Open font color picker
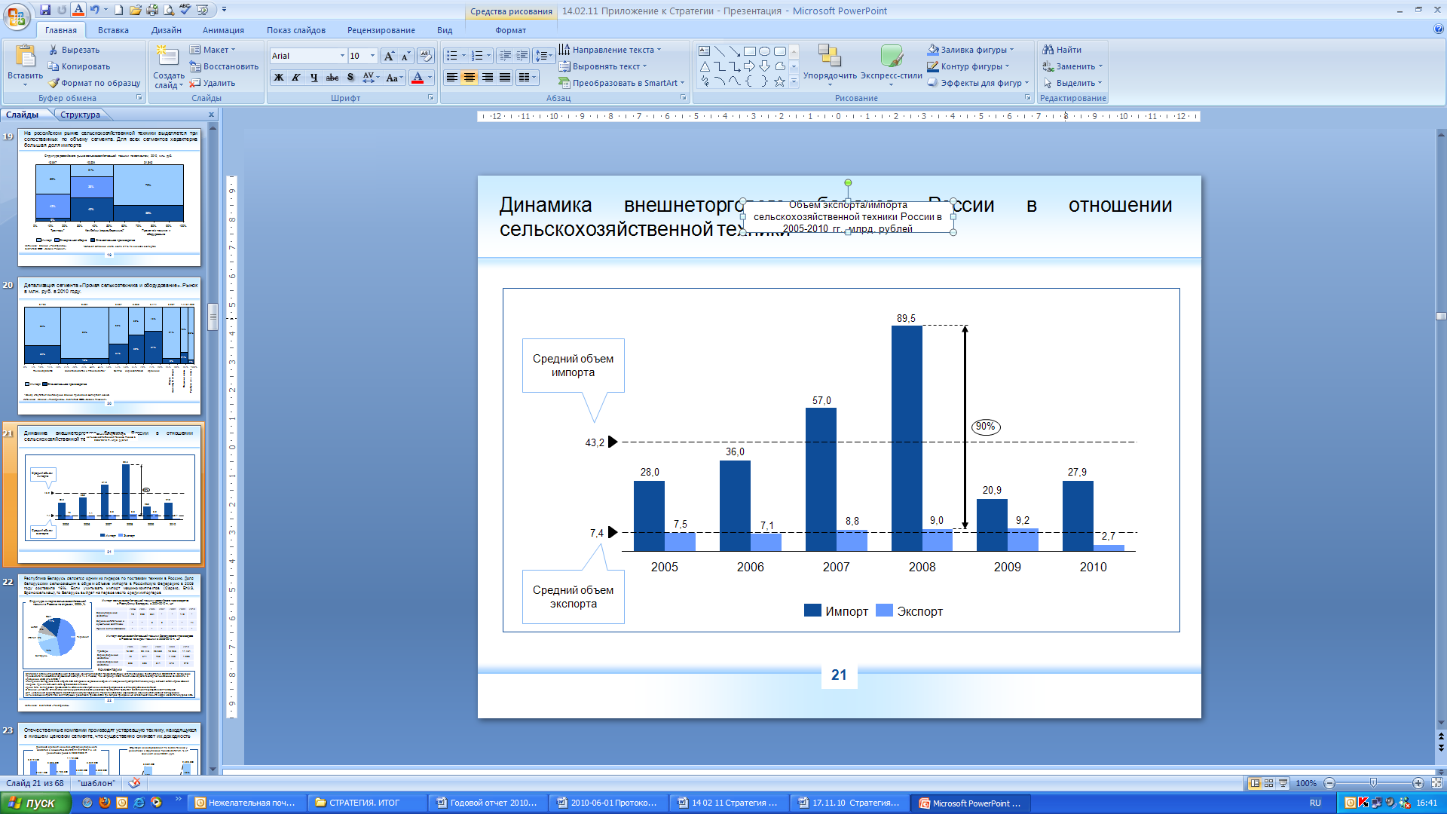 point(430,78)
